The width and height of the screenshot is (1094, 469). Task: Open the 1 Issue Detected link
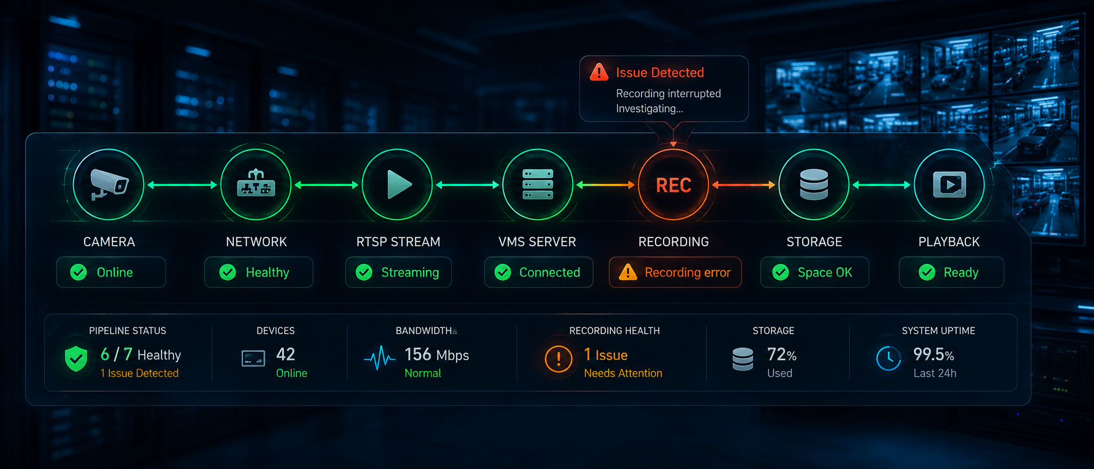tap(139, 373)
